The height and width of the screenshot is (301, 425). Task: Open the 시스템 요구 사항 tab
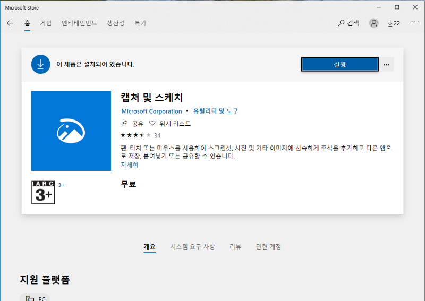(x=192, y=247)
